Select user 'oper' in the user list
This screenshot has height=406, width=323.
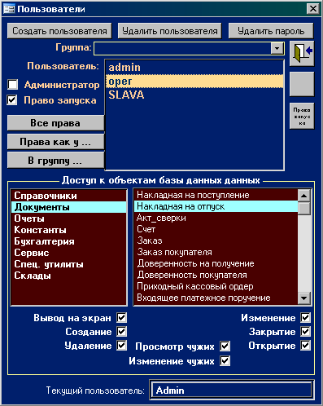click(194, 81)
